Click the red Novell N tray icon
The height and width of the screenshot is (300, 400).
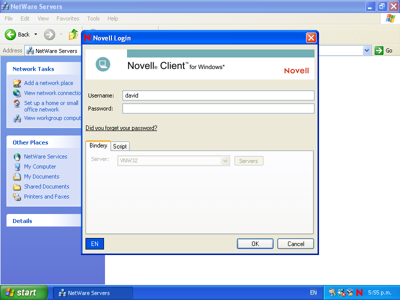pos(359,292)
